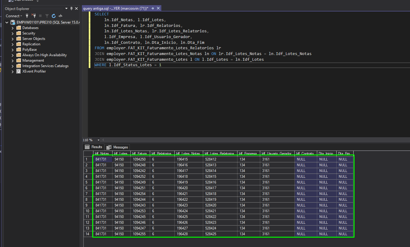Click the Dta_Fim column header
410x247 pixels.
point(345,154)
